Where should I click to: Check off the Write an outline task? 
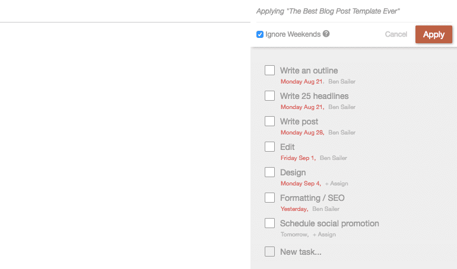(269, 70)
